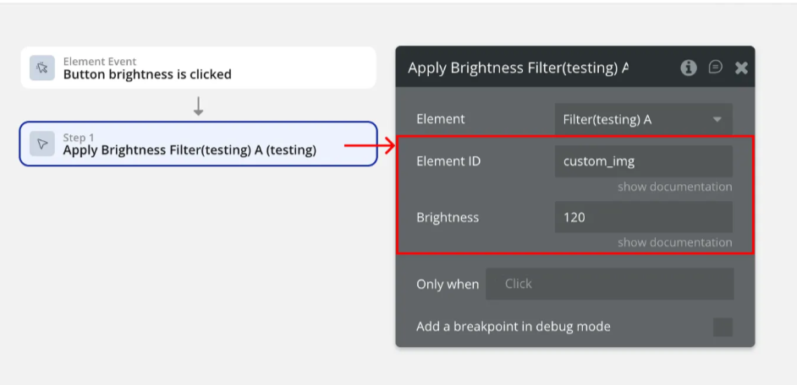
Task: Show documentation for Brightness
Action: coord(674,242)
